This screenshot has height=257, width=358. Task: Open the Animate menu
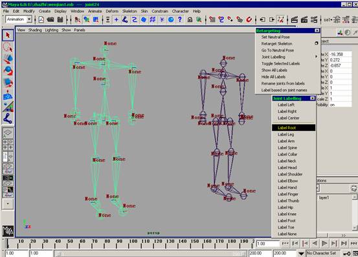tap(95, 11)
